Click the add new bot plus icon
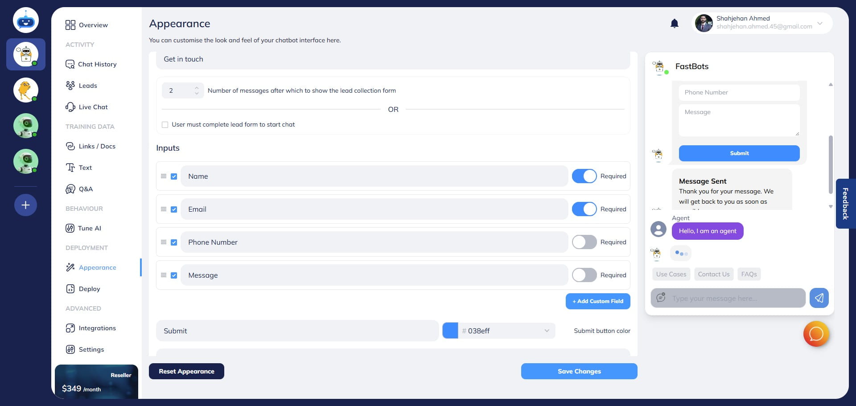Image resolution: width=856 pixels, height=406 pixels. click(25, 205)
